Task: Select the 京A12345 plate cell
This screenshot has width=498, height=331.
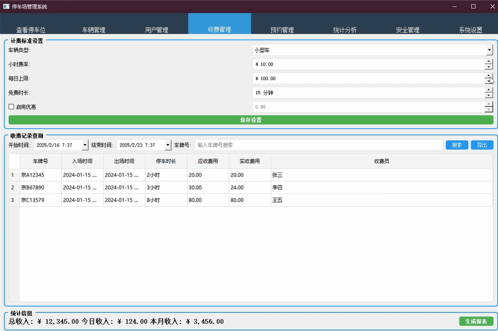Action: (x=41, y=175)
